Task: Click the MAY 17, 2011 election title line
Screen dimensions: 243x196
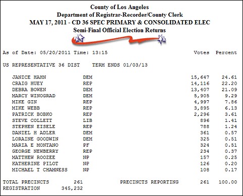Action: point(119,23)
